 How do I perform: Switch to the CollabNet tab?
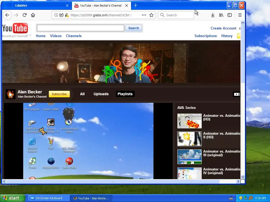pyautogui.click(x=42, y=6)
